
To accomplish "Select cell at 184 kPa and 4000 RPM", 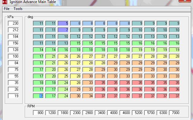I will pos(112,37).
